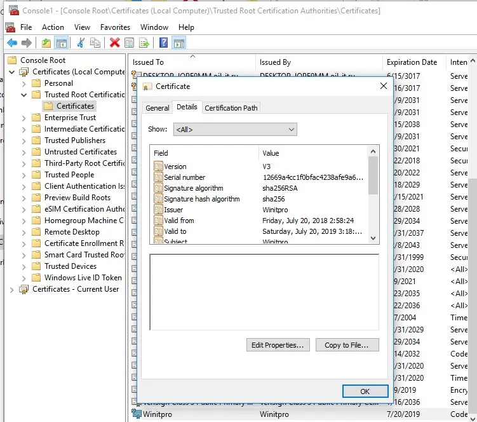Open the Action menu
The height and width of the screenshot is (422, 477).
point(53,27)
